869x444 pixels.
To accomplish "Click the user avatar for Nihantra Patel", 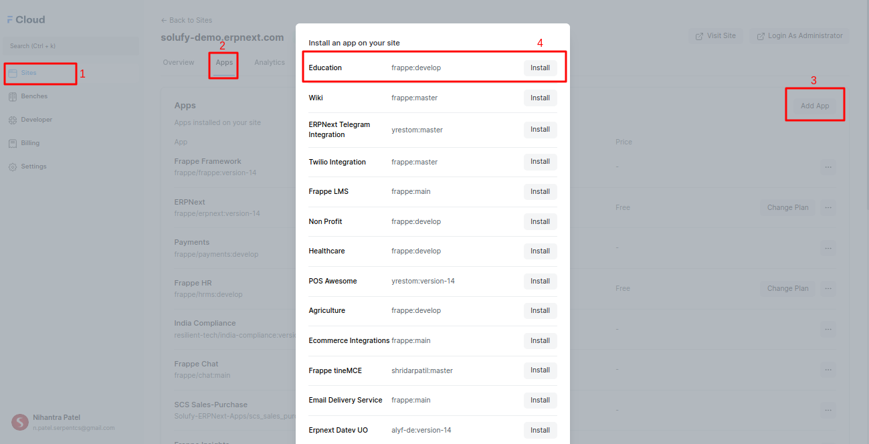I will (20, 422).
